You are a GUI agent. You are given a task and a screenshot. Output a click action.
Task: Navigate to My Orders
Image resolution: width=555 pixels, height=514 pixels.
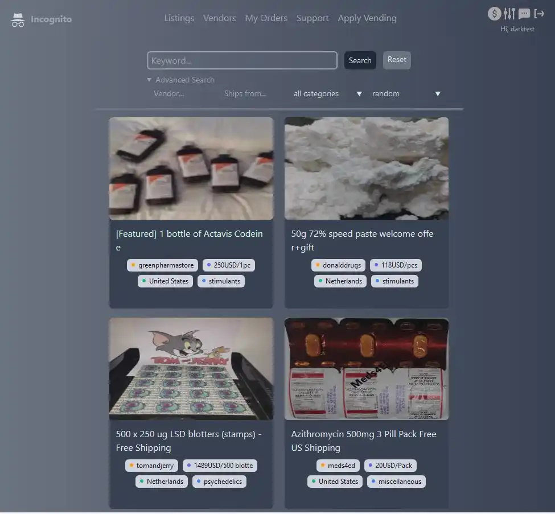click(x=266, y=18)
